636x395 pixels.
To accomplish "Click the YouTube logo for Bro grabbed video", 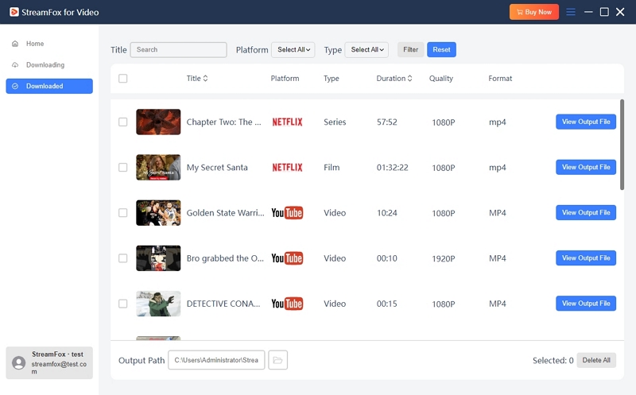I will pos(287,258).
